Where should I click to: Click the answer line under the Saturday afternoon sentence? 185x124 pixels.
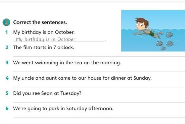point(98,117)
